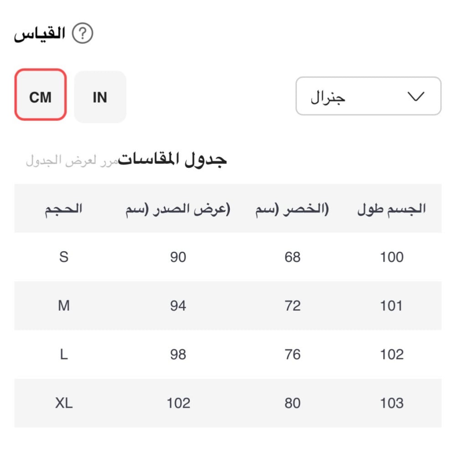Viewport: 456px width, 456px height.
Task: Click the الخصر column header
Action: coord(292,209)
